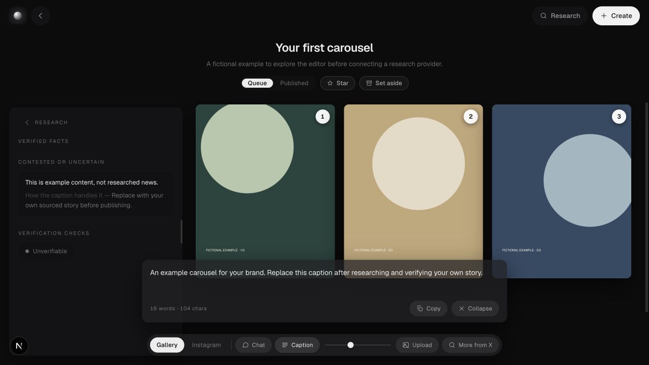Set aside this carousel
The image size is (649, 365).
point(384,83)
